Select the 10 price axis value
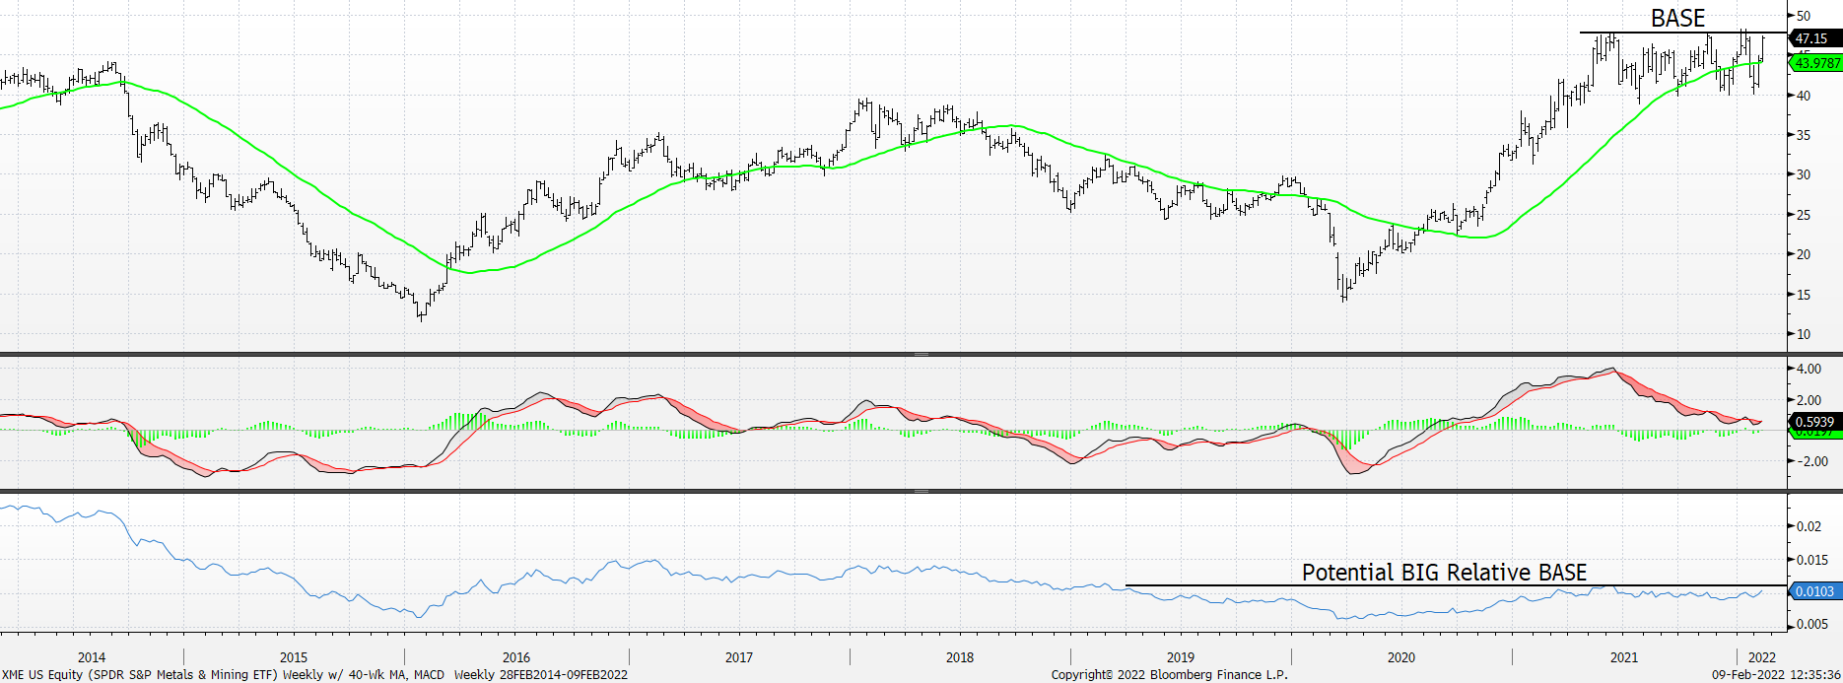Image resolution: width=1843 pixels, height=683 pixels. coord(1804,334)
